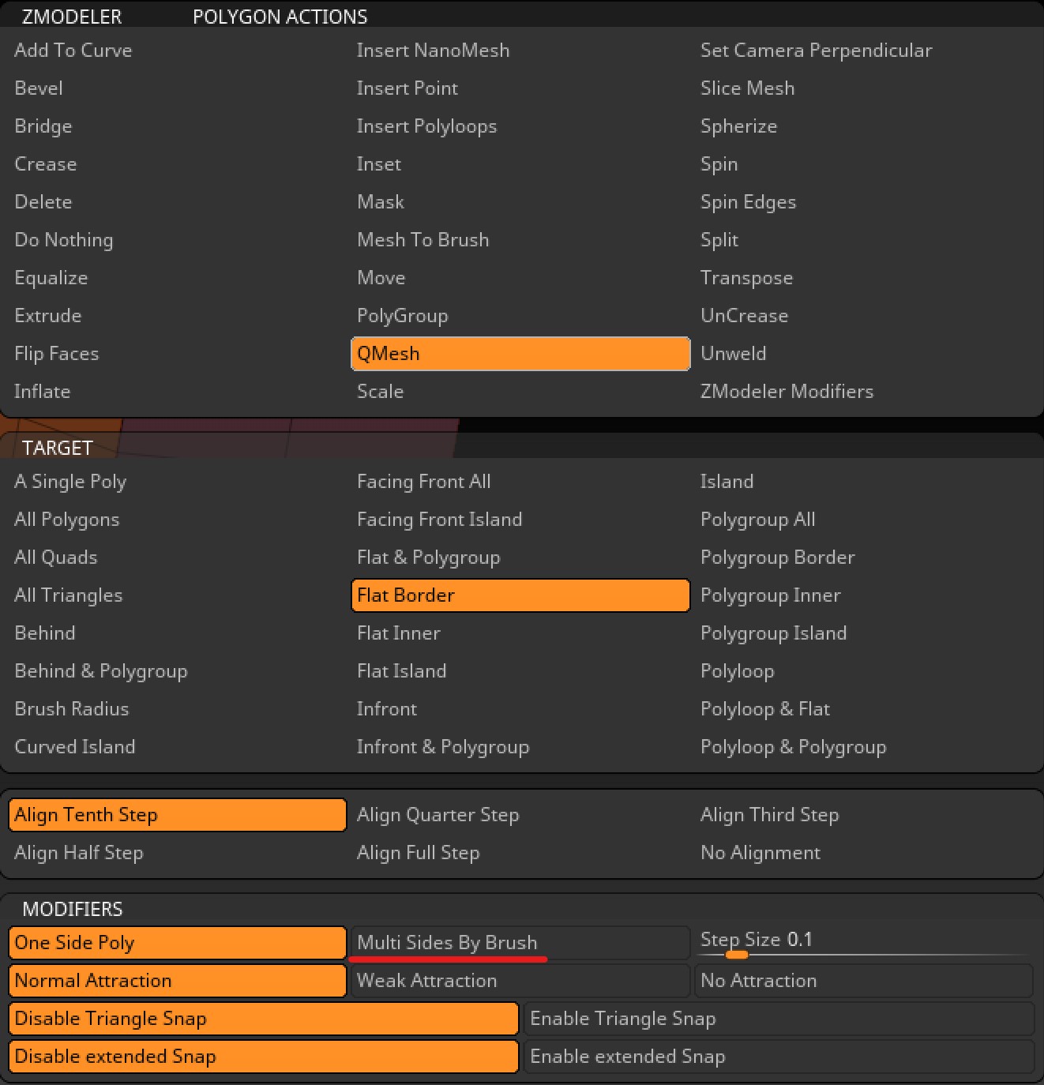Select Insert Polyloops action
1044x1085 pixels.
(426, 126)
